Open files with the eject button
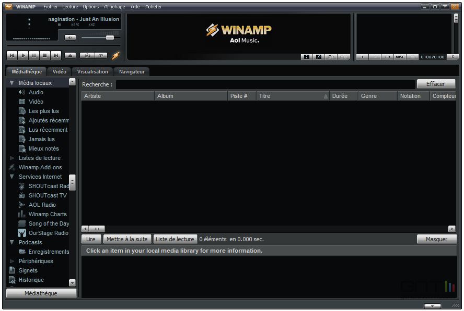Image resolution: width=464 pixels, height=311 pixels. point(70,55)
